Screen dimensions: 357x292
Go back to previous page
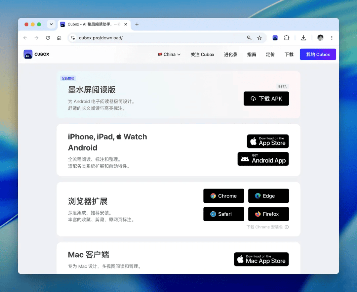pyautogui.click(x=25, y=38)
